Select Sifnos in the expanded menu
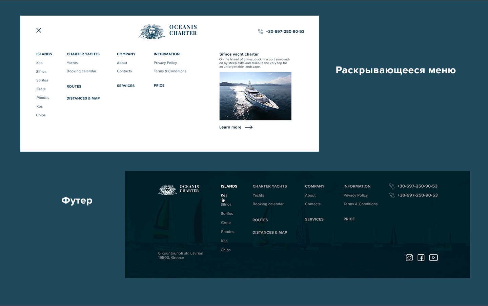488x306 pixels. pos(41,72)
